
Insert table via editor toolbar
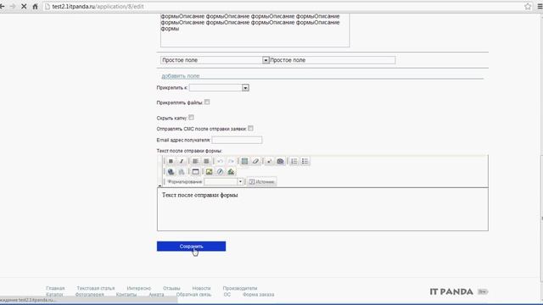click(x=245, y=161)
